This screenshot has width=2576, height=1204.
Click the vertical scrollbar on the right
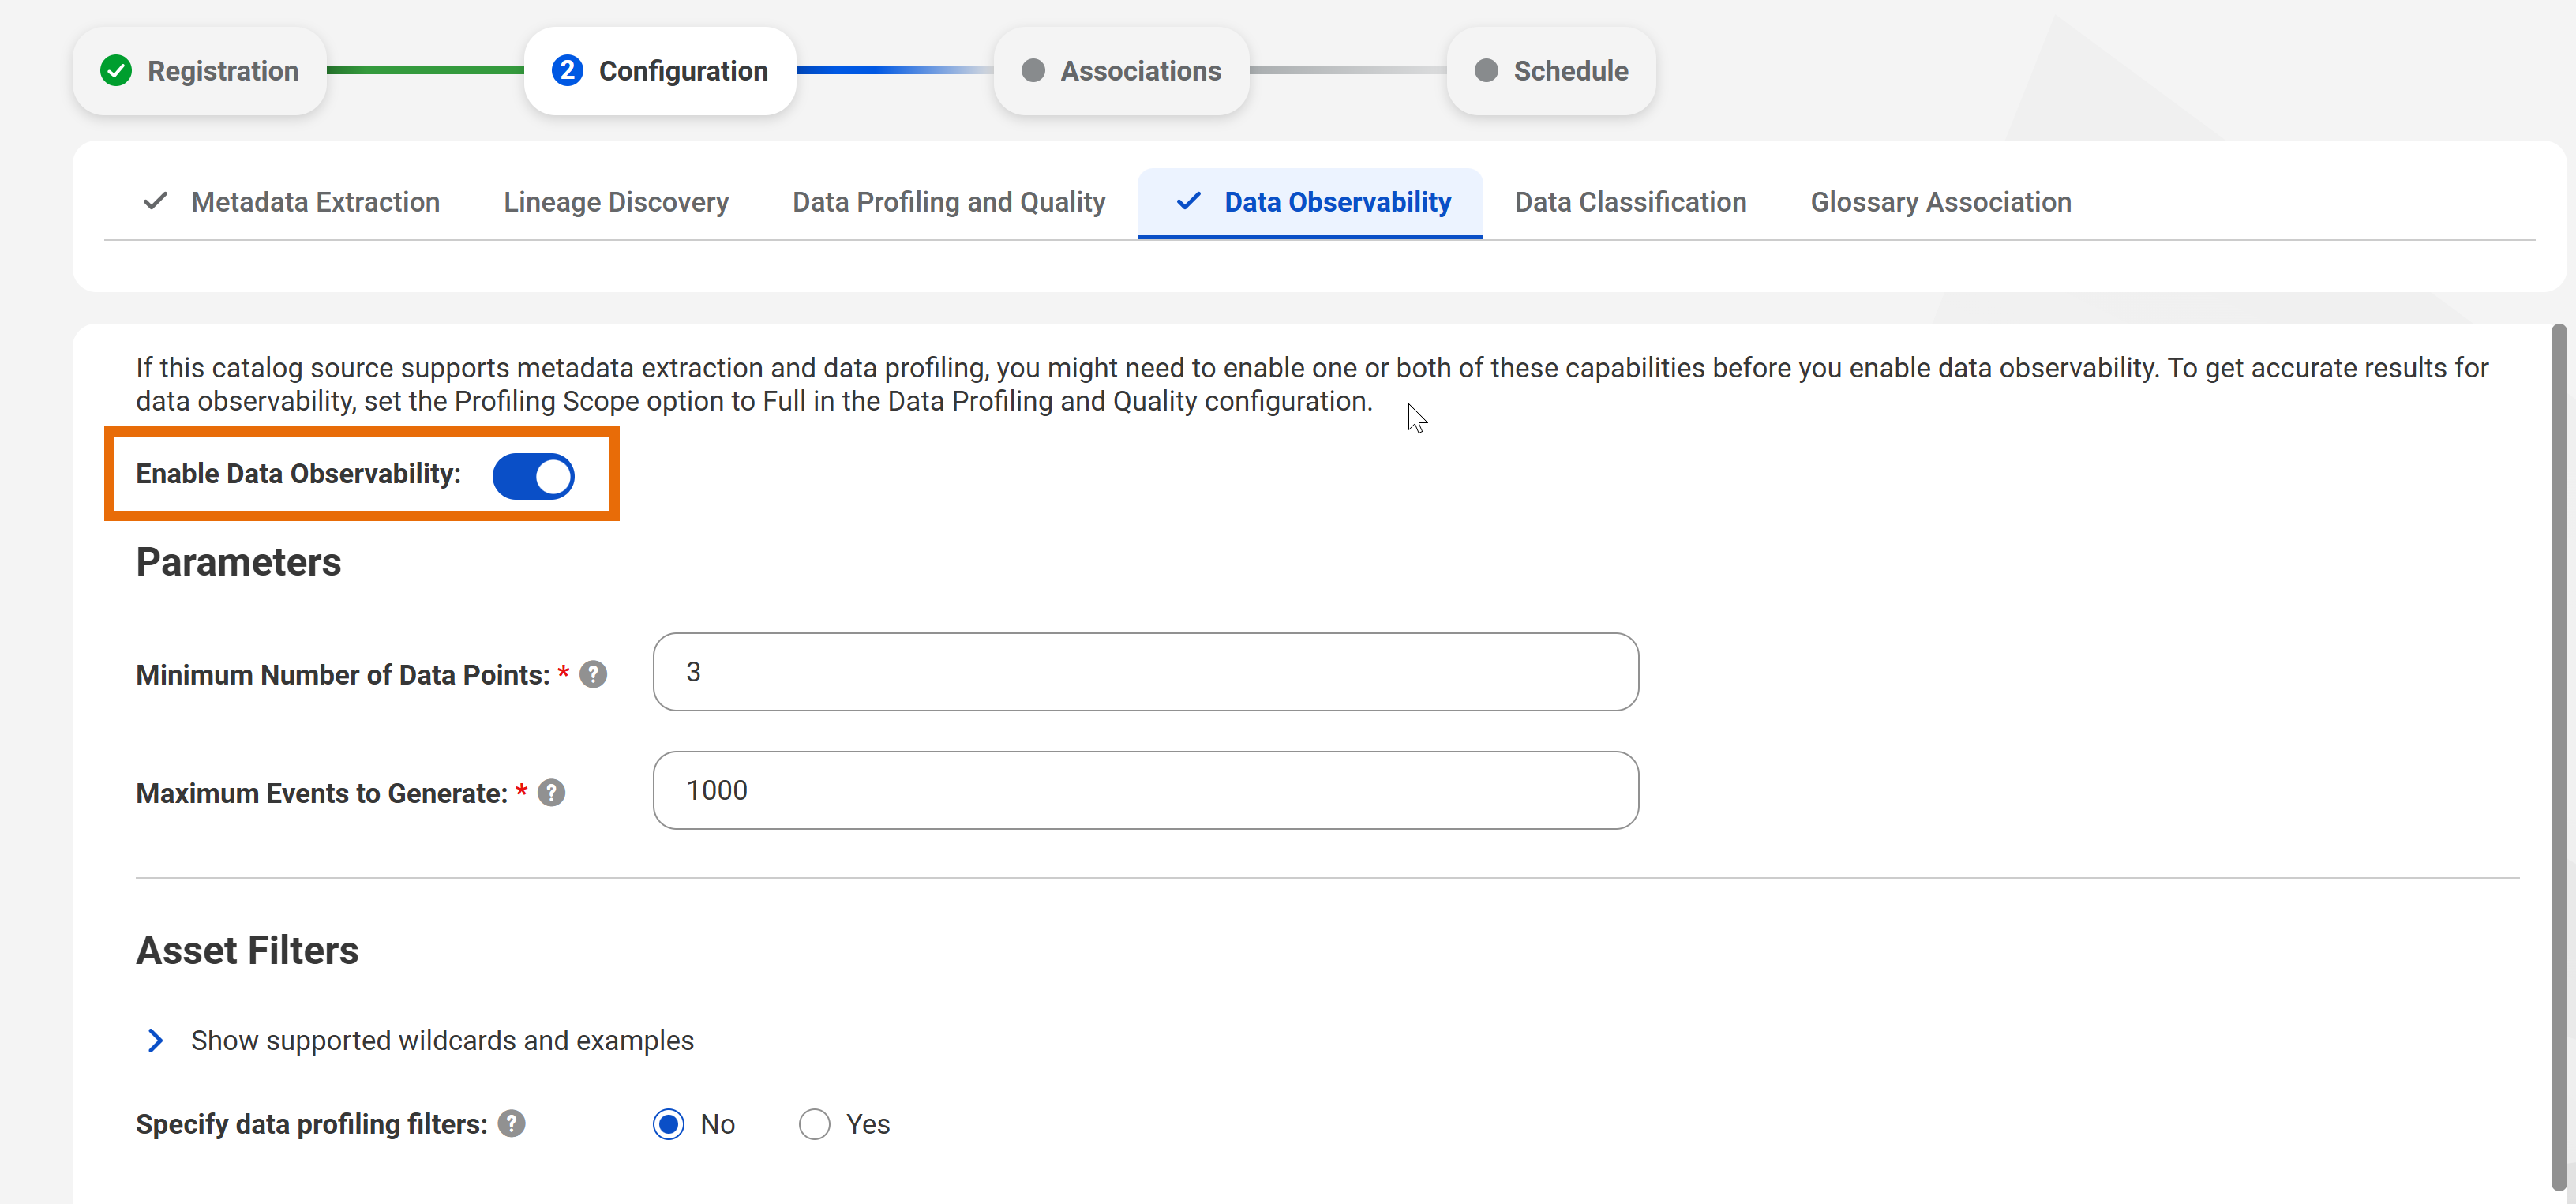click(2558, 758)
